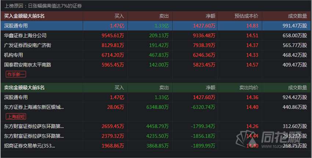Click buy amount 6714.20万

tap(113, 55)
